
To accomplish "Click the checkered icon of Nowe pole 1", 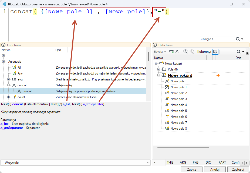I will 167,87.
